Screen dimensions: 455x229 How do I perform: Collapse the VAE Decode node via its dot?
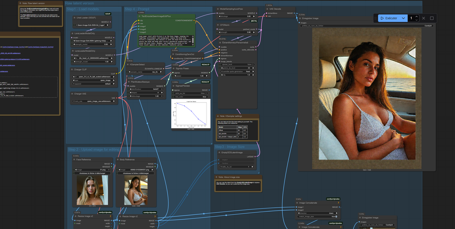[x=267, y=9]
